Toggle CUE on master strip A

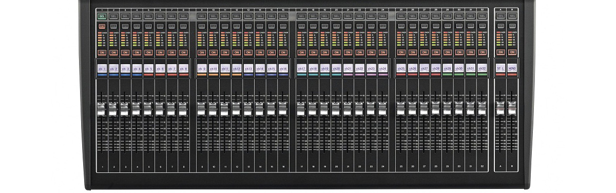[x=501, y=26]
